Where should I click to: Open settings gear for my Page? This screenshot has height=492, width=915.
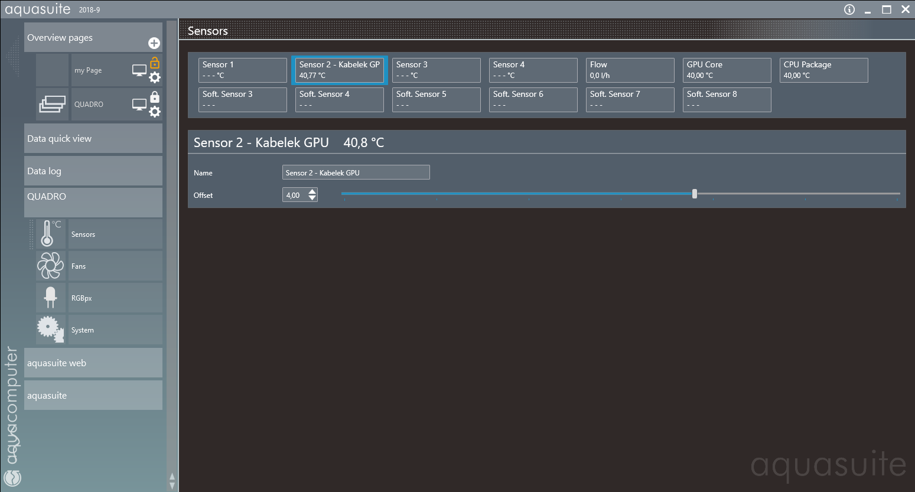point(155,77)
